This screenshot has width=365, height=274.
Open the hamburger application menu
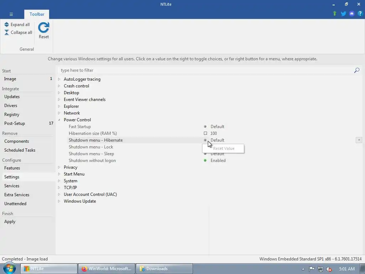pyautogui.click(x=11, y=14)
